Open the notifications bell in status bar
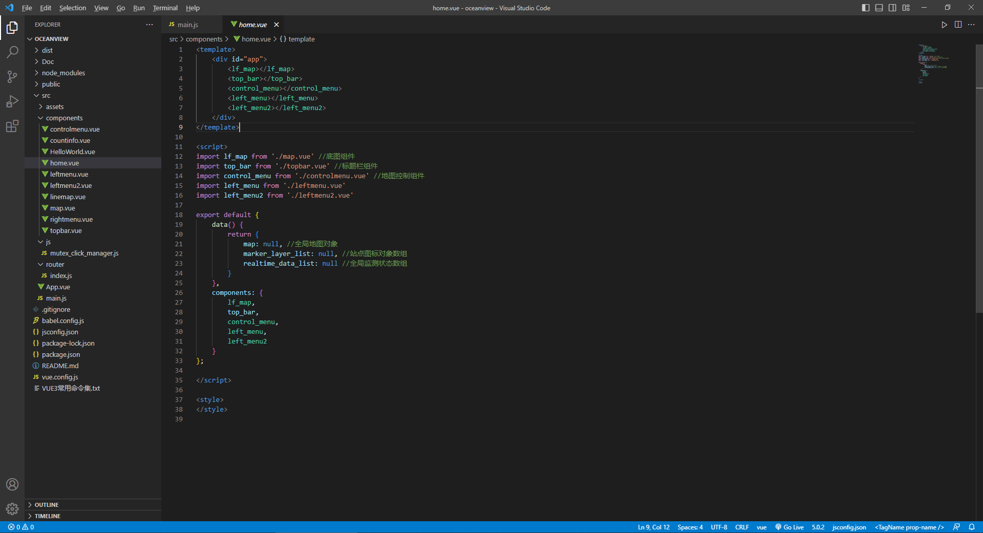The width and height of the screenshot is (983, 533). [x=972, y=527]
